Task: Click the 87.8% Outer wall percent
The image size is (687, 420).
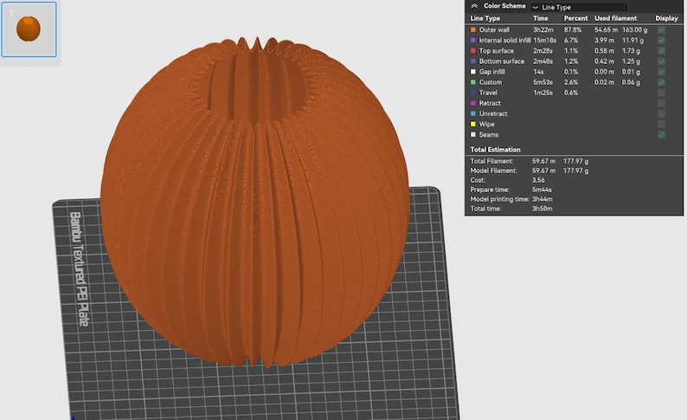Action: [x=573, y=29]
